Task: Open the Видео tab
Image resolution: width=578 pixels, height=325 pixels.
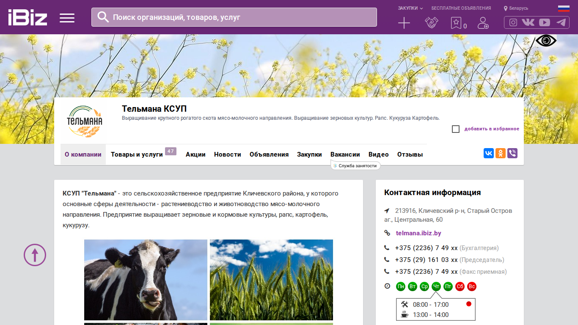Action: point(379,154)
